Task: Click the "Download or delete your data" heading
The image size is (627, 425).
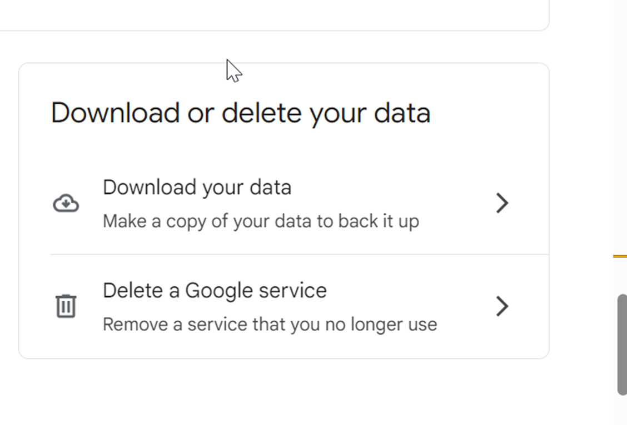Action: (x=241, y=113)
